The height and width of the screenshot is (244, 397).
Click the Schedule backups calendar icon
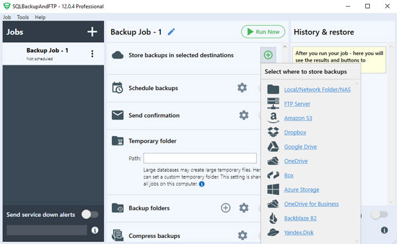coord(118,87)
